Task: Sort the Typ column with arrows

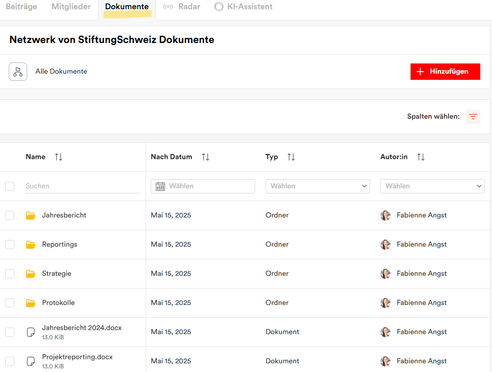Action: [x=291, y=157]
